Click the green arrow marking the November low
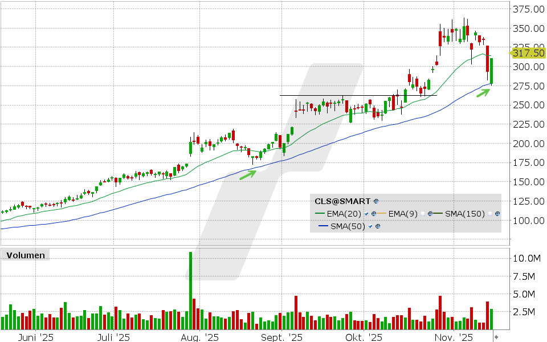The width and height of the screenshot is (547, 342). coord(483,92)
